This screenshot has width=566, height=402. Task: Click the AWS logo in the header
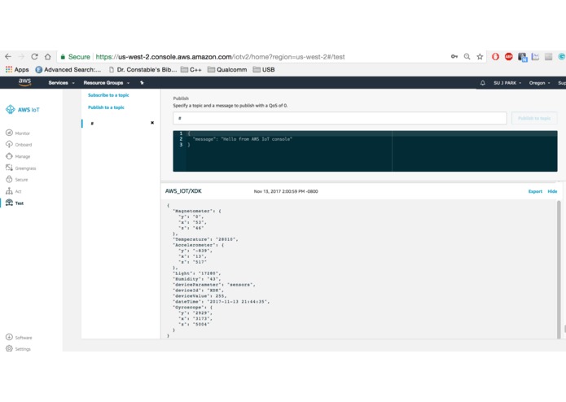point(25,82)
